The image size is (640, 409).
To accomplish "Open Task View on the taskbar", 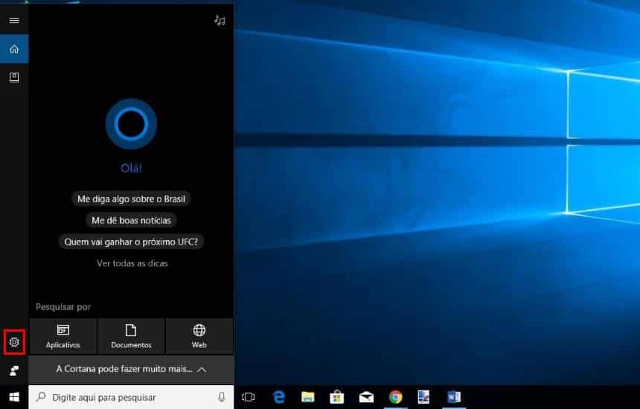I will tap(248, 397).
